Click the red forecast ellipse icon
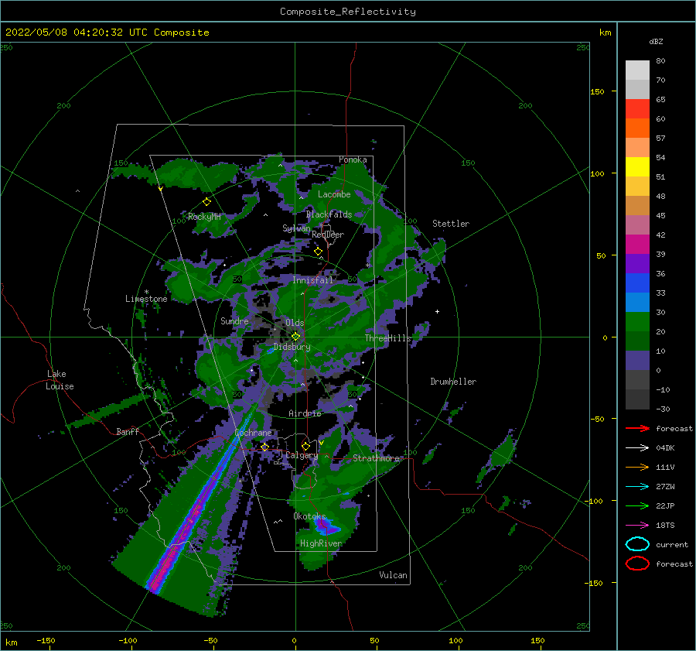The height and width of the screenshot is (651, 696). pos(637,564)
